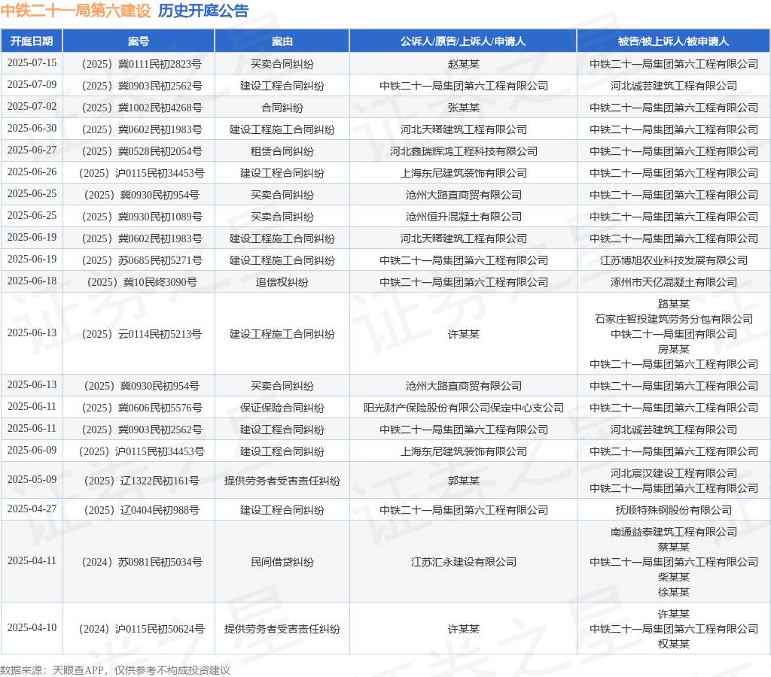Click defendant name 路某某
The height and width of the screenshot is (677, 771).
674,304
